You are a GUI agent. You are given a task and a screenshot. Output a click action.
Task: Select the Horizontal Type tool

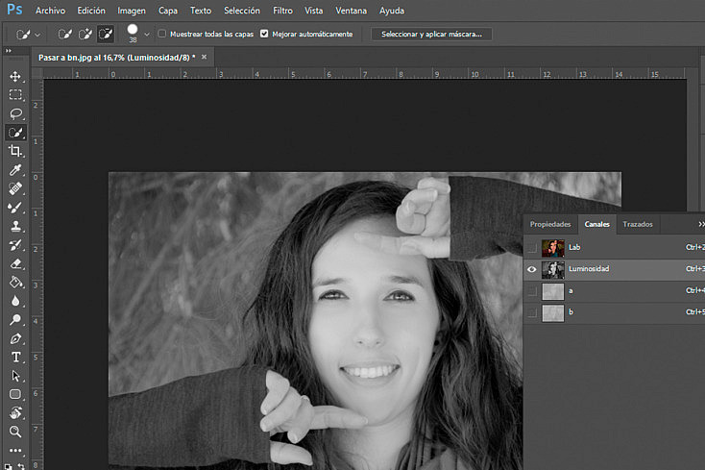coord(15,358)
